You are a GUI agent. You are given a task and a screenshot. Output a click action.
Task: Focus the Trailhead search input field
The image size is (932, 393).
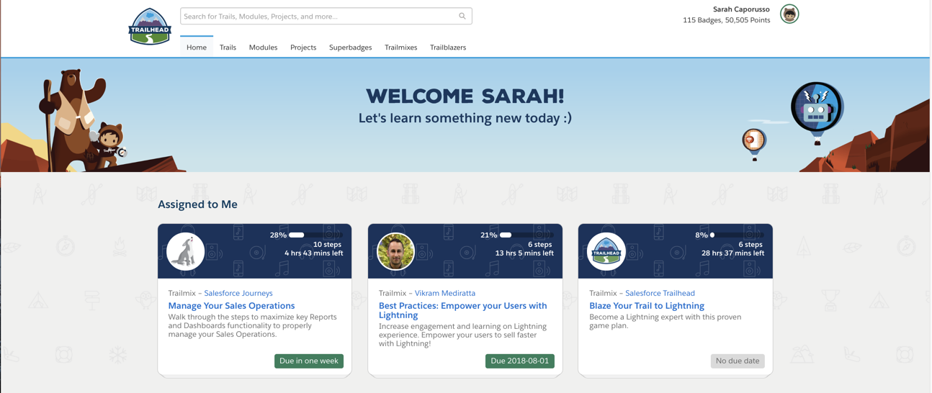tap(317, 16)
